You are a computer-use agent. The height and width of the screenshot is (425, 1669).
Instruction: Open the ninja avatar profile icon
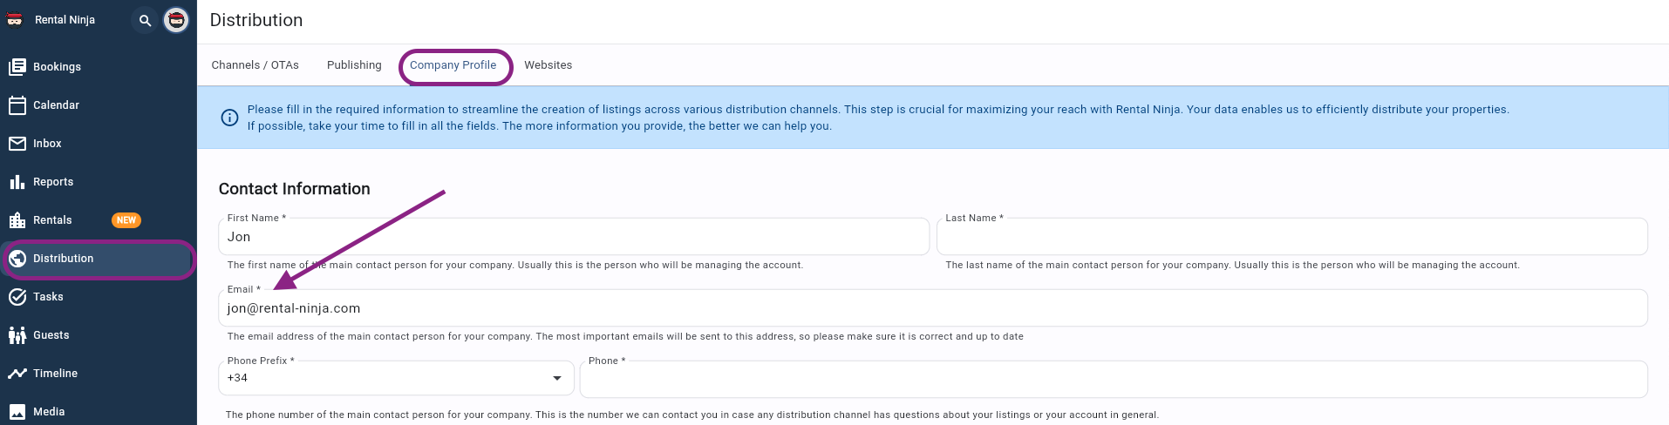coord(176,20)
